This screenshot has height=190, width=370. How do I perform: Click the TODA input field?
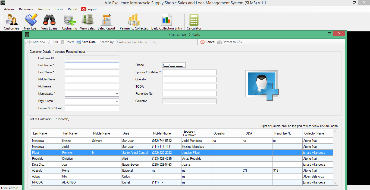[x=189, y=86]
